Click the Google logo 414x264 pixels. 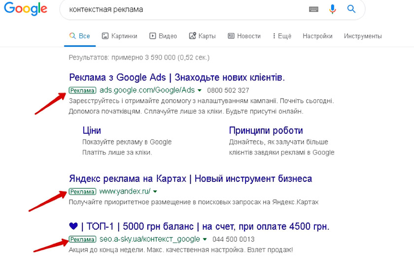pos(26,9)
